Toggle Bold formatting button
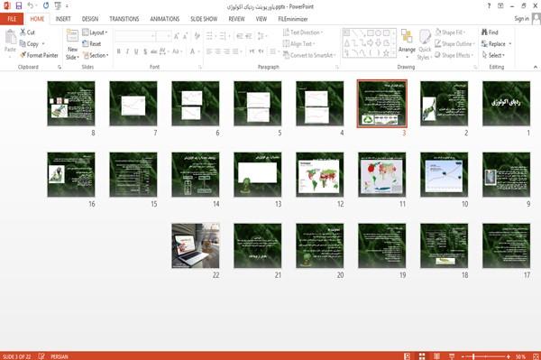The width and height of the screenshot is (541, 360). tap(118, 51)
